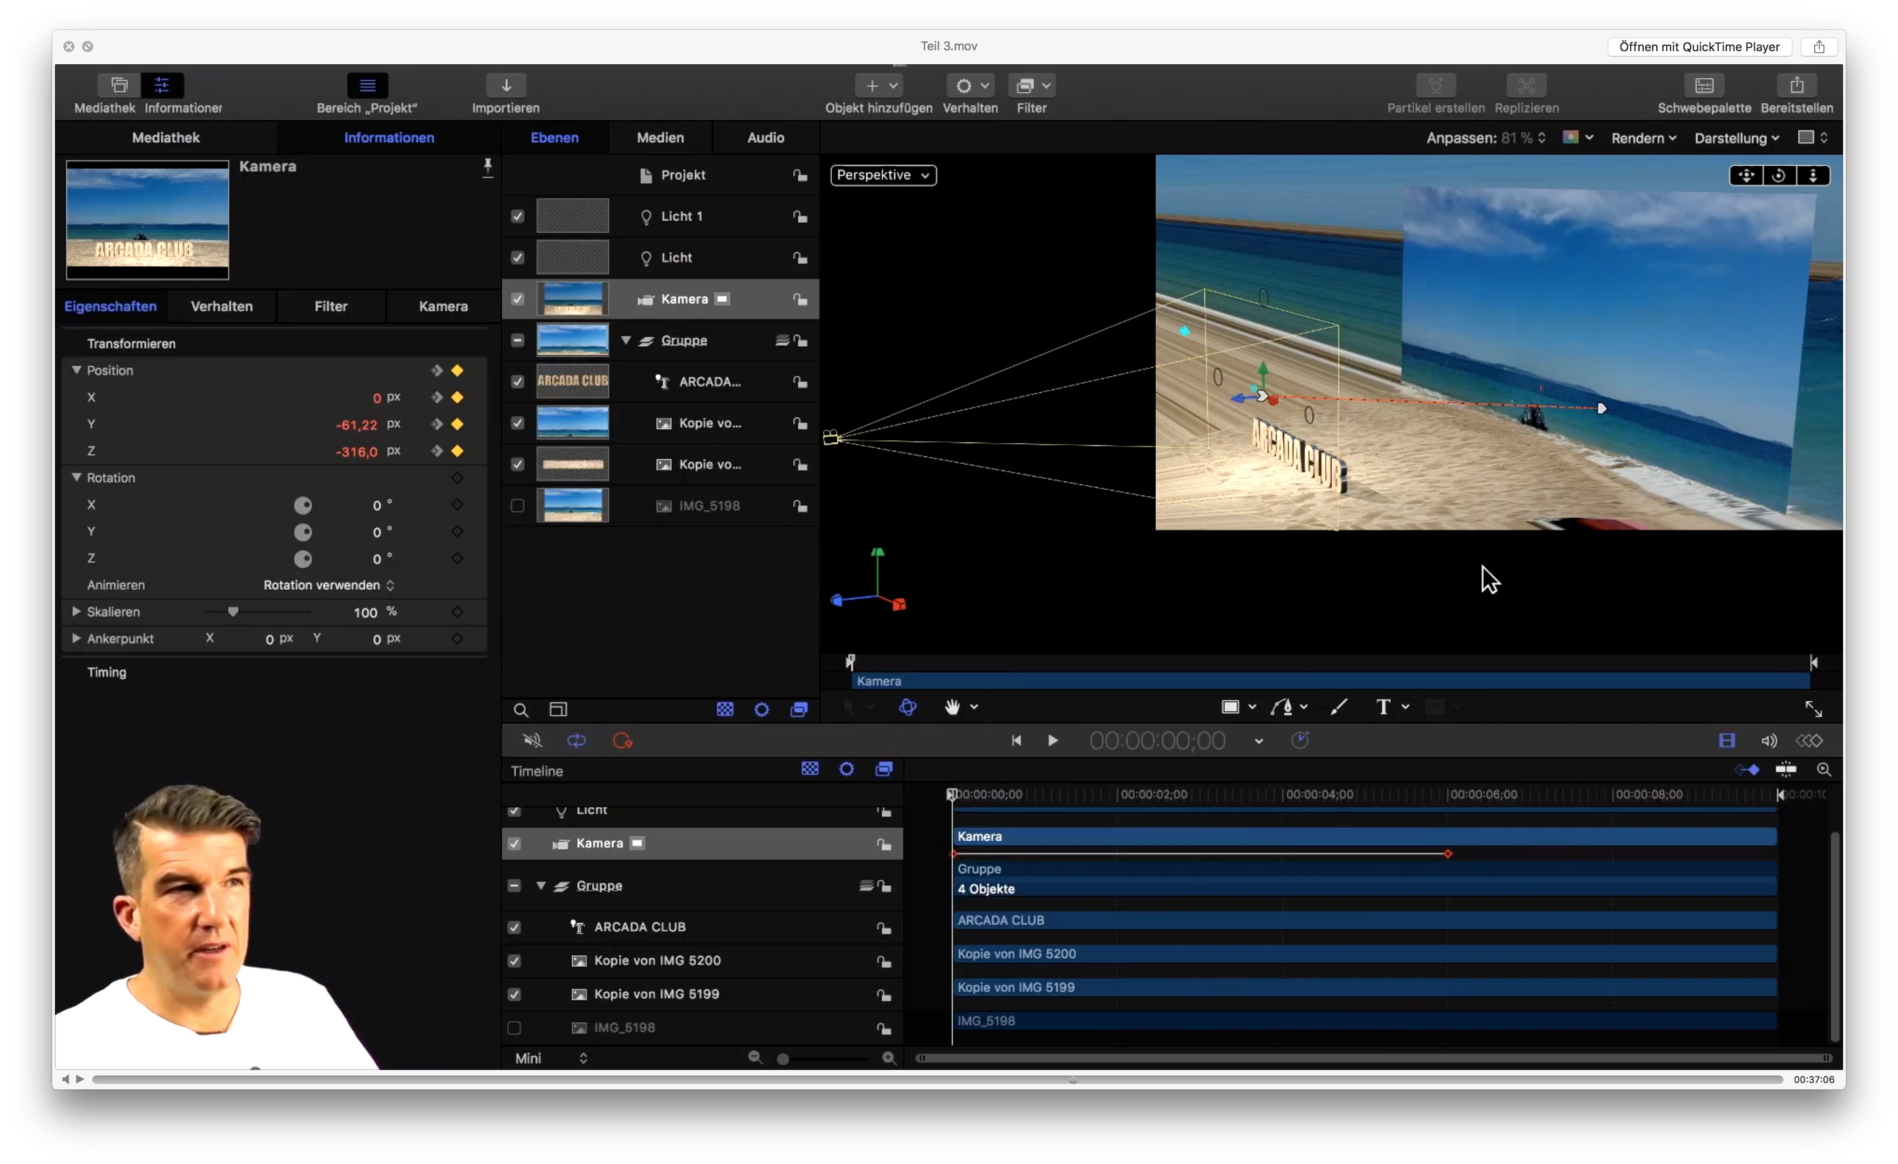
Task: Click the audio timeline speaker icon
Action: pyautogui.click(x=1769, y=740)
